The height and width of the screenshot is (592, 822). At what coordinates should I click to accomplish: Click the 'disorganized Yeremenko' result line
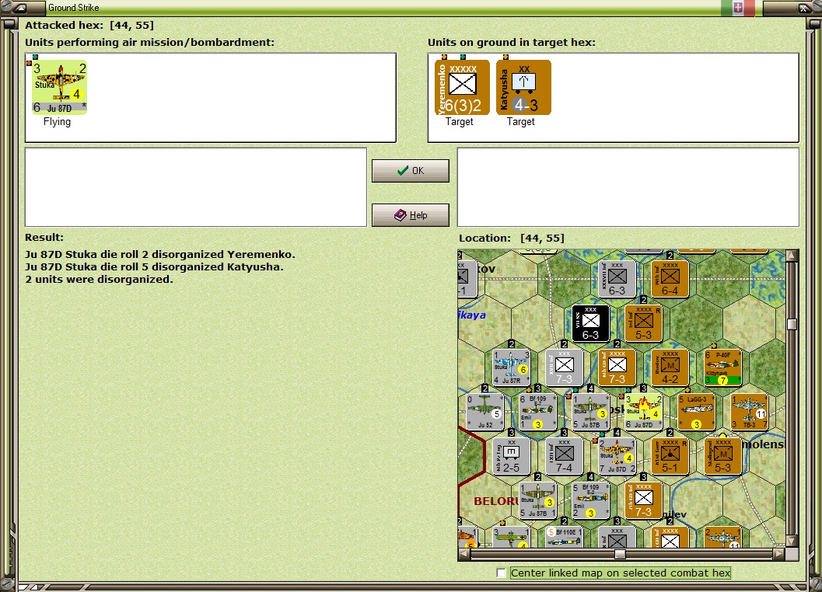pos(160,255)
